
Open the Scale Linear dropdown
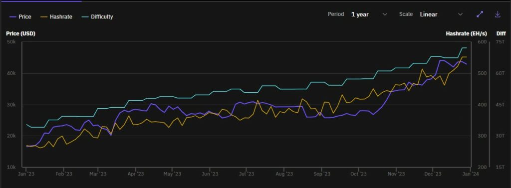point(441,14)
